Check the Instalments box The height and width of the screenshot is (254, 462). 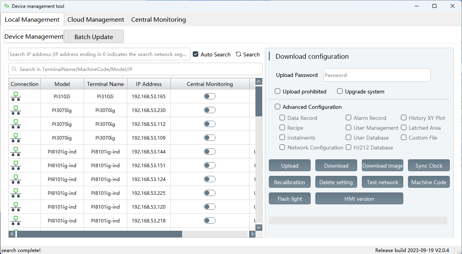(282, 137)
